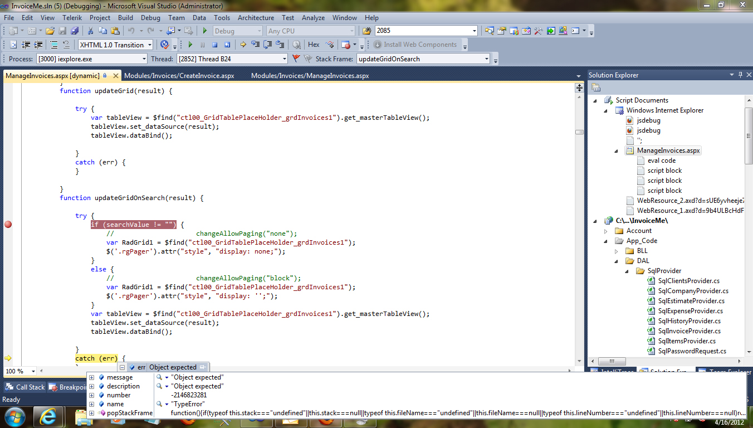
Task: Click the flag thread icon
Action: pyautogui.click(x=296, y=59)
